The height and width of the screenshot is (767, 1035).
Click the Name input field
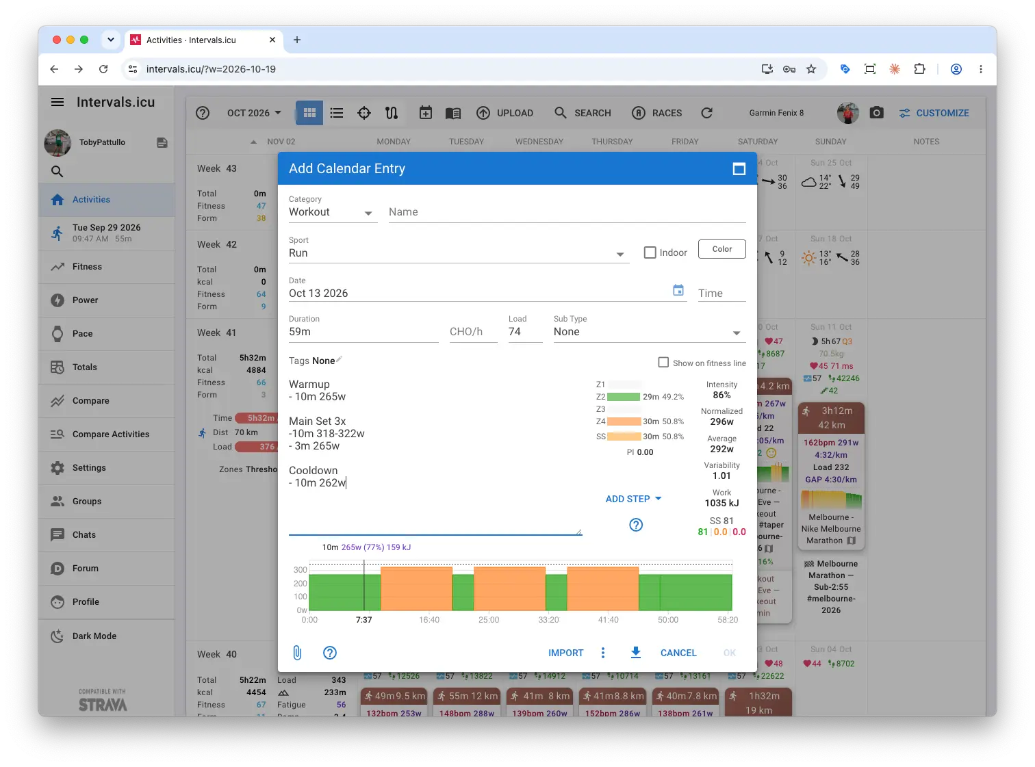tap(567, 212)
